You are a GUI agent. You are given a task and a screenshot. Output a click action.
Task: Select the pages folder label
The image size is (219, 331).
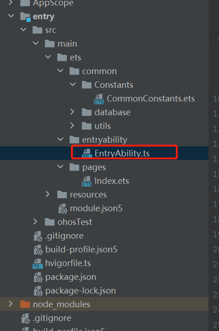tap(94, 167)
